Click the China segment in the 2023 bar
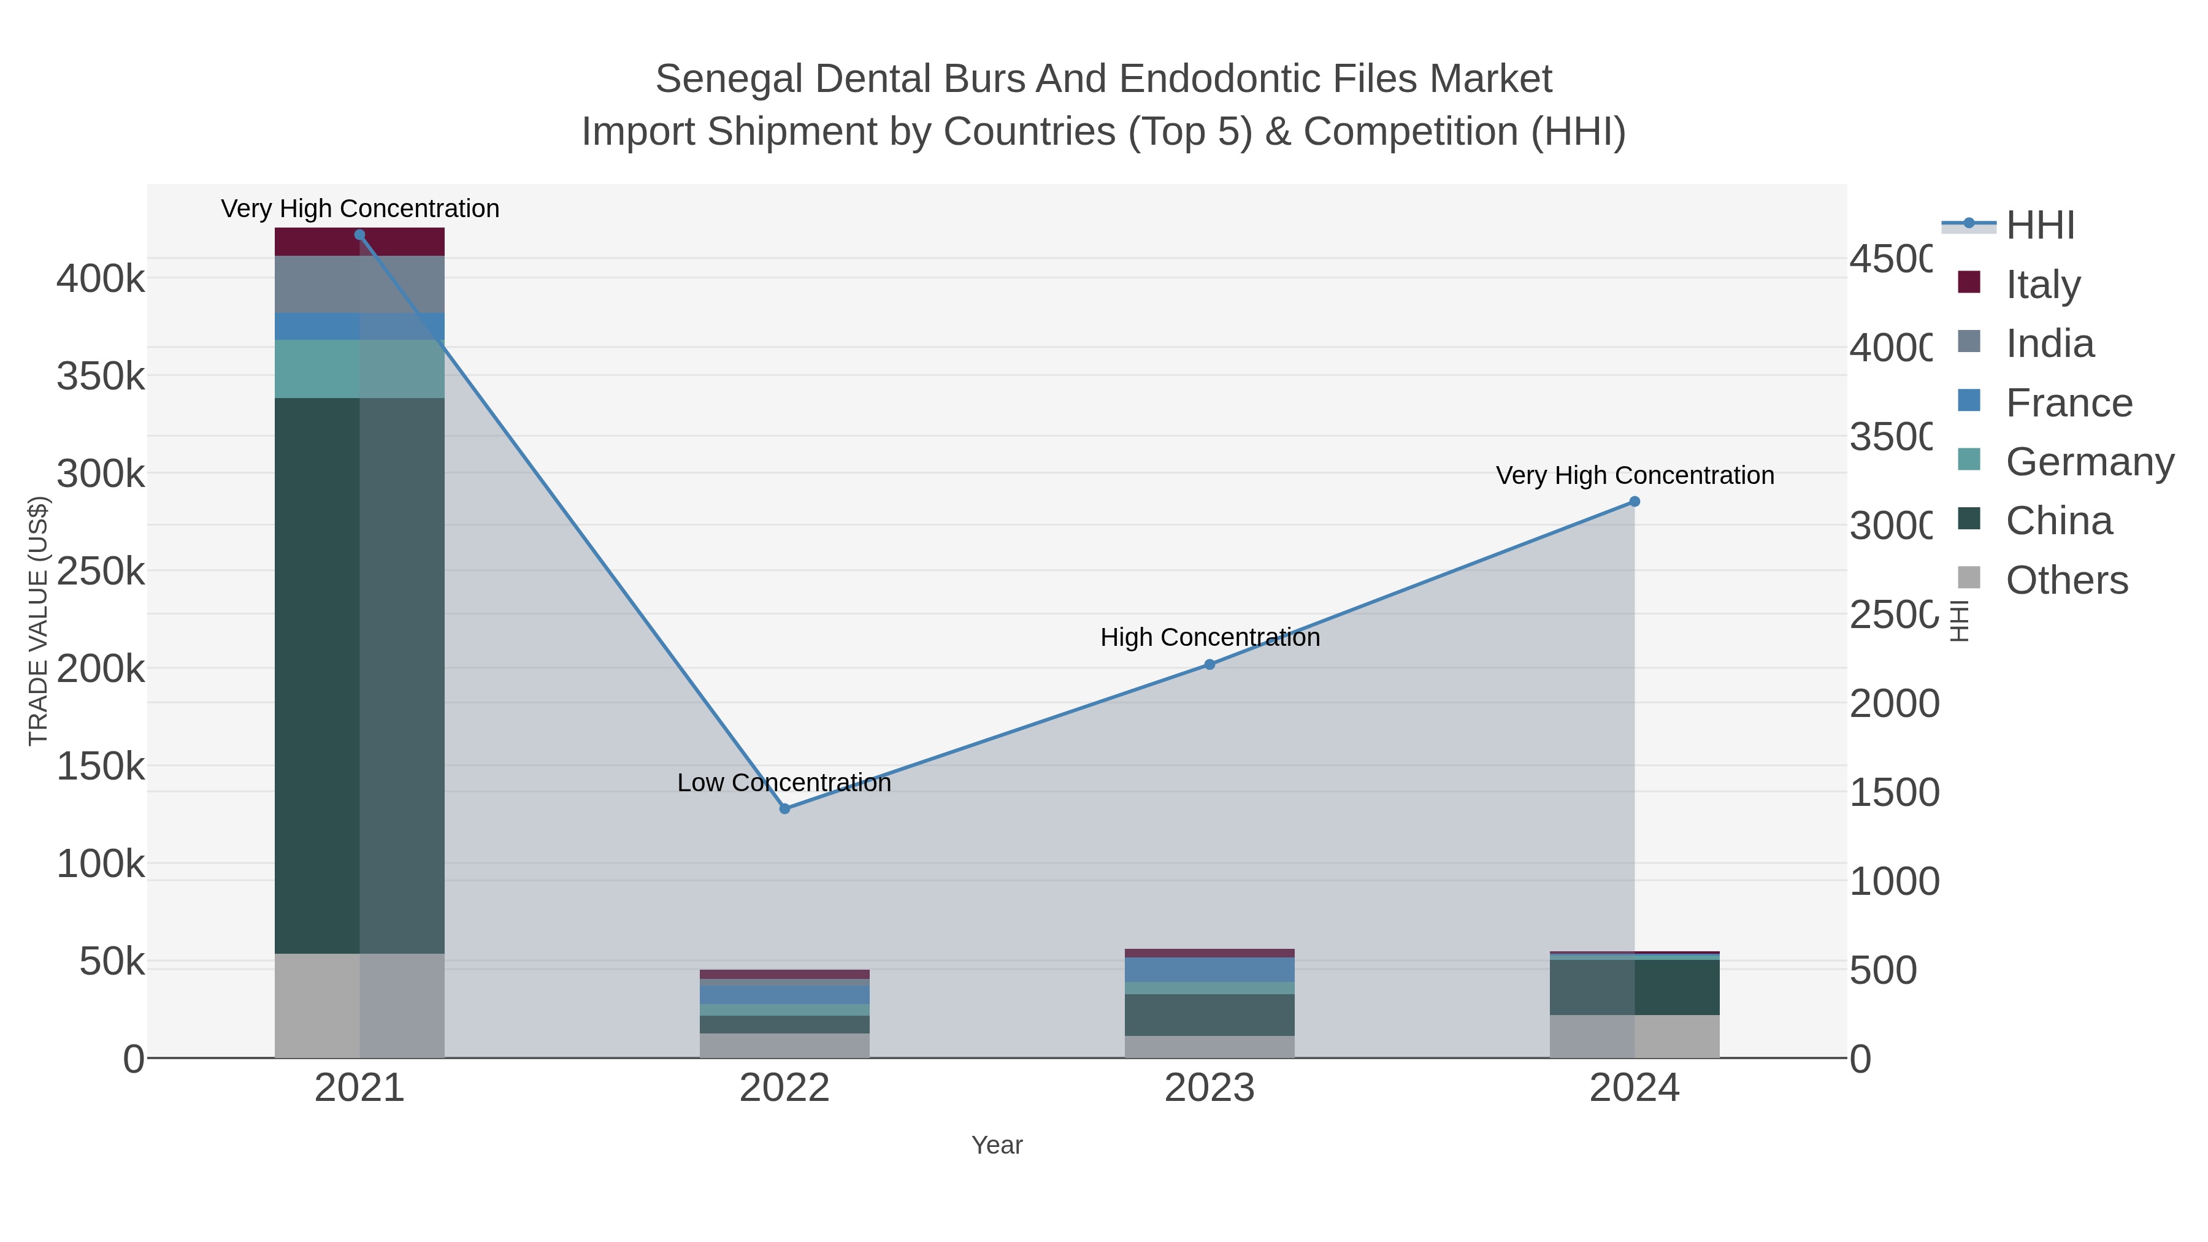 pos(1209,1015)
